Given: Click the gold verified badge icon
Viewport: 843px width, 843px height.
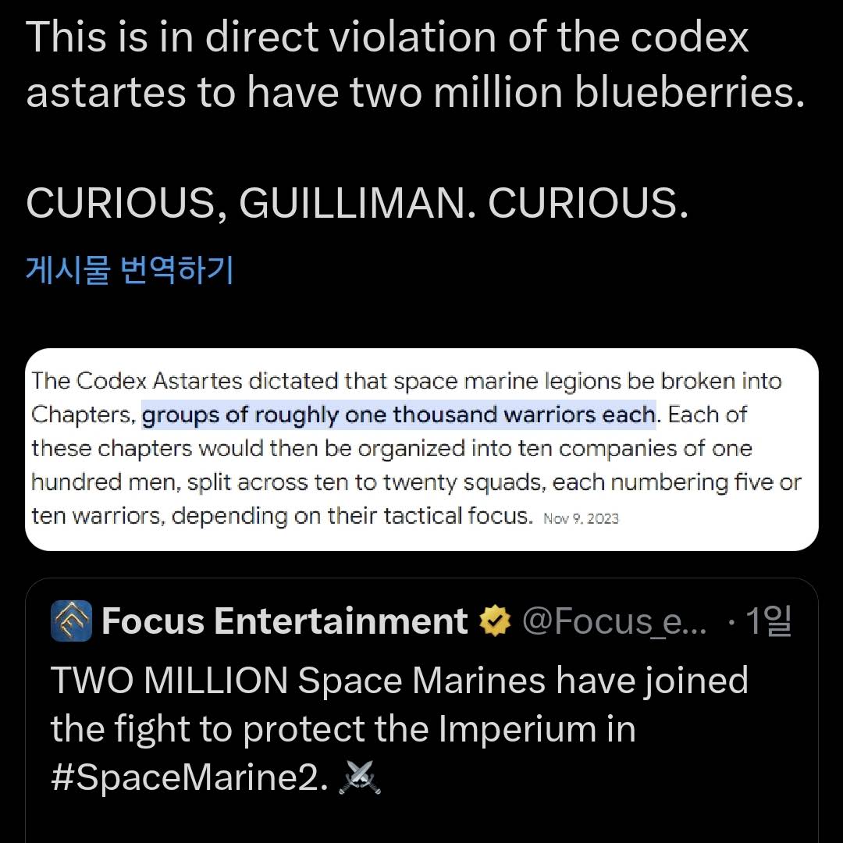Looking at the screenshot, I should point(495,621).
